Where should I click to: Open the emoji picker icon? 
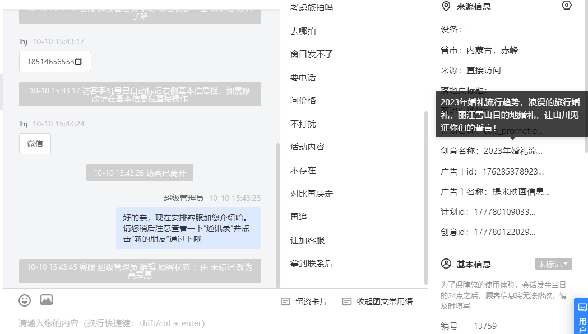25,300
